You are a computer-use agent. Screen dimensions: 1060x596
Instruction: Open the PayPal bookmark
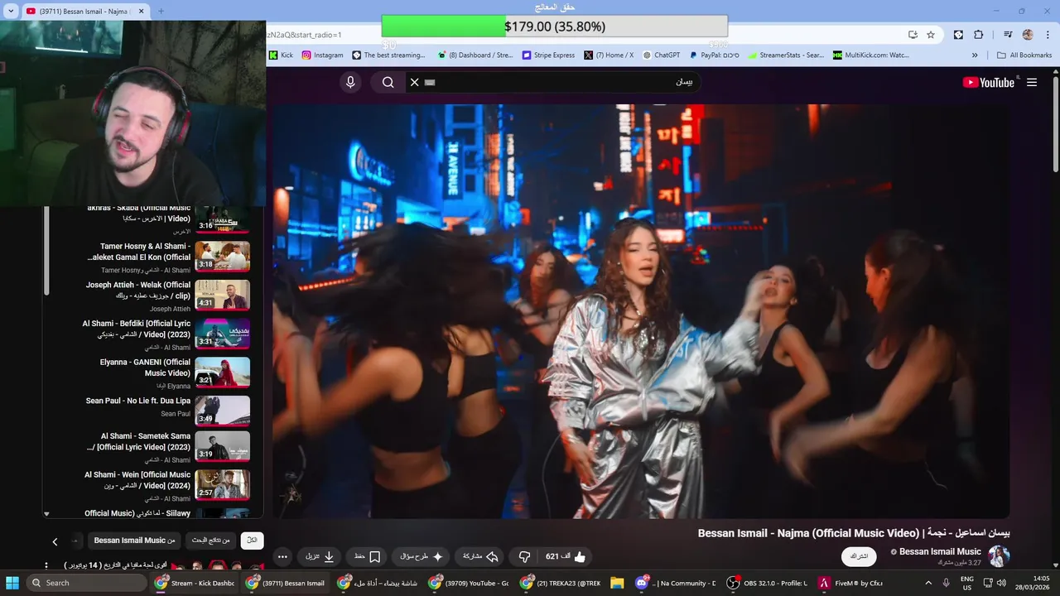tap(714, 55)
